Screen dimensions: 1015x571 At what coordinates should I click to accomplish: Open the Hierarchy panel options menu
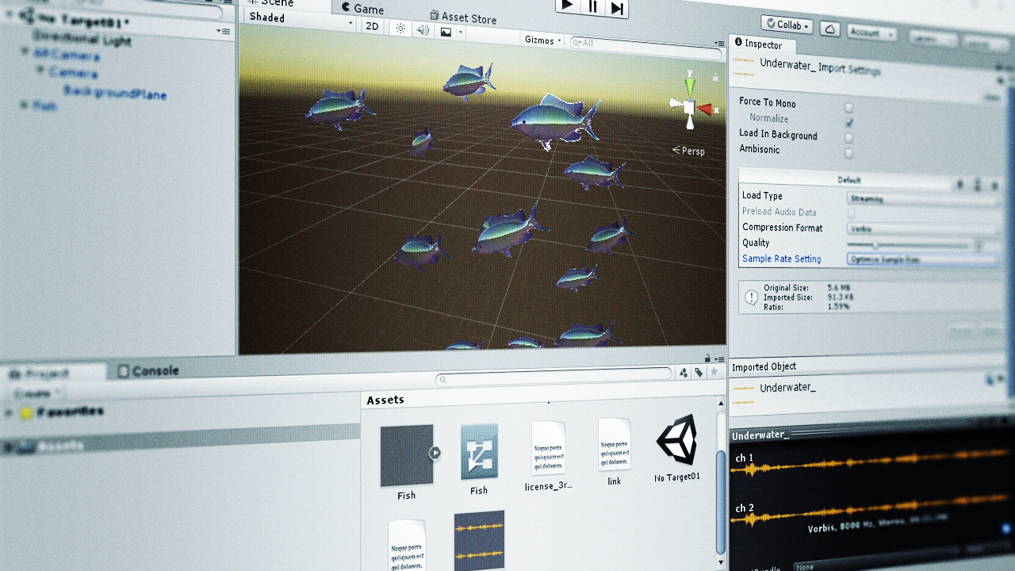[224, 31]
